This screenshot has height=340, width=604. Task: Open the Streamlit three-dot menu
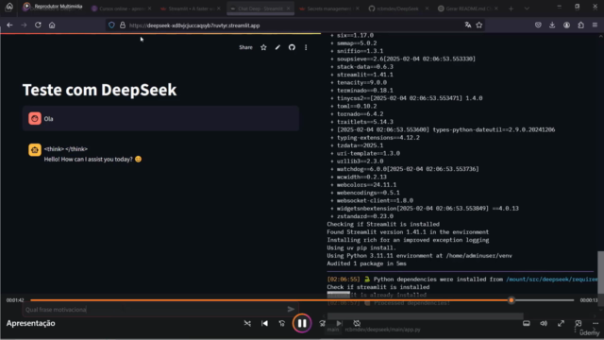(306, 47)
